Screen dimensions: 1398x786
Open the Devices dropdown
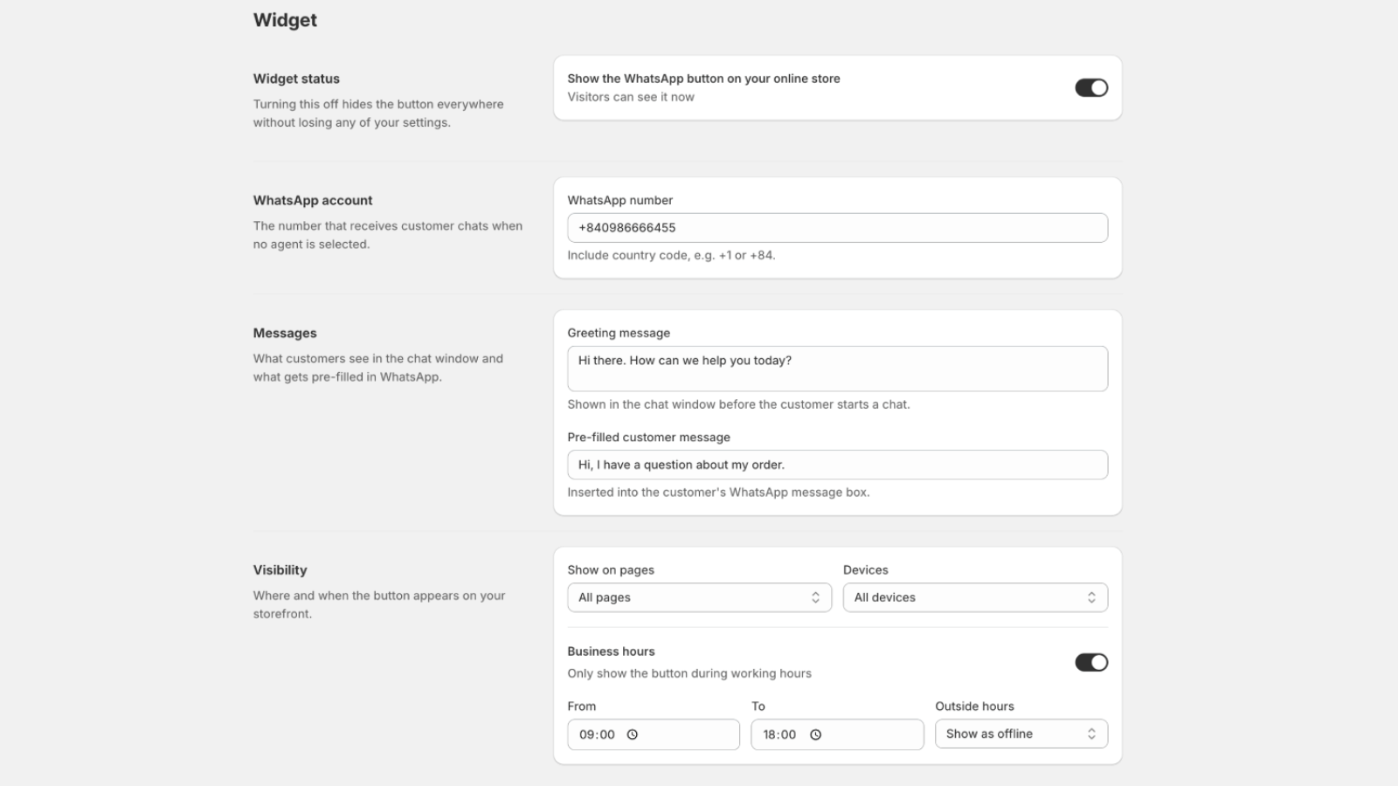coord(975,597)
